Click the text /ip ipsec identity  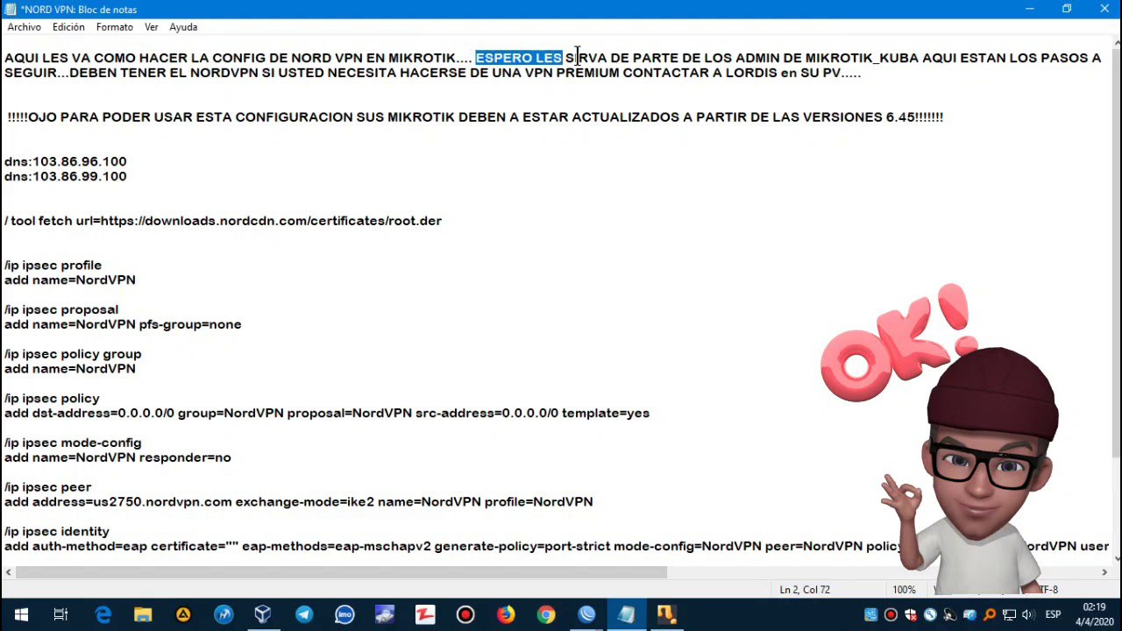pos(57,531)
